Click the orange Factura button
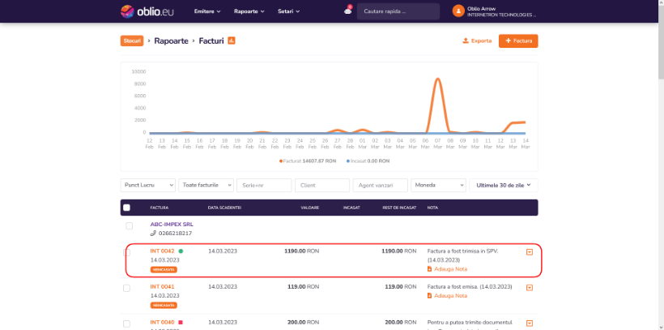The height and width of the screenshot is (330, 664). click(x=518, y=41)
